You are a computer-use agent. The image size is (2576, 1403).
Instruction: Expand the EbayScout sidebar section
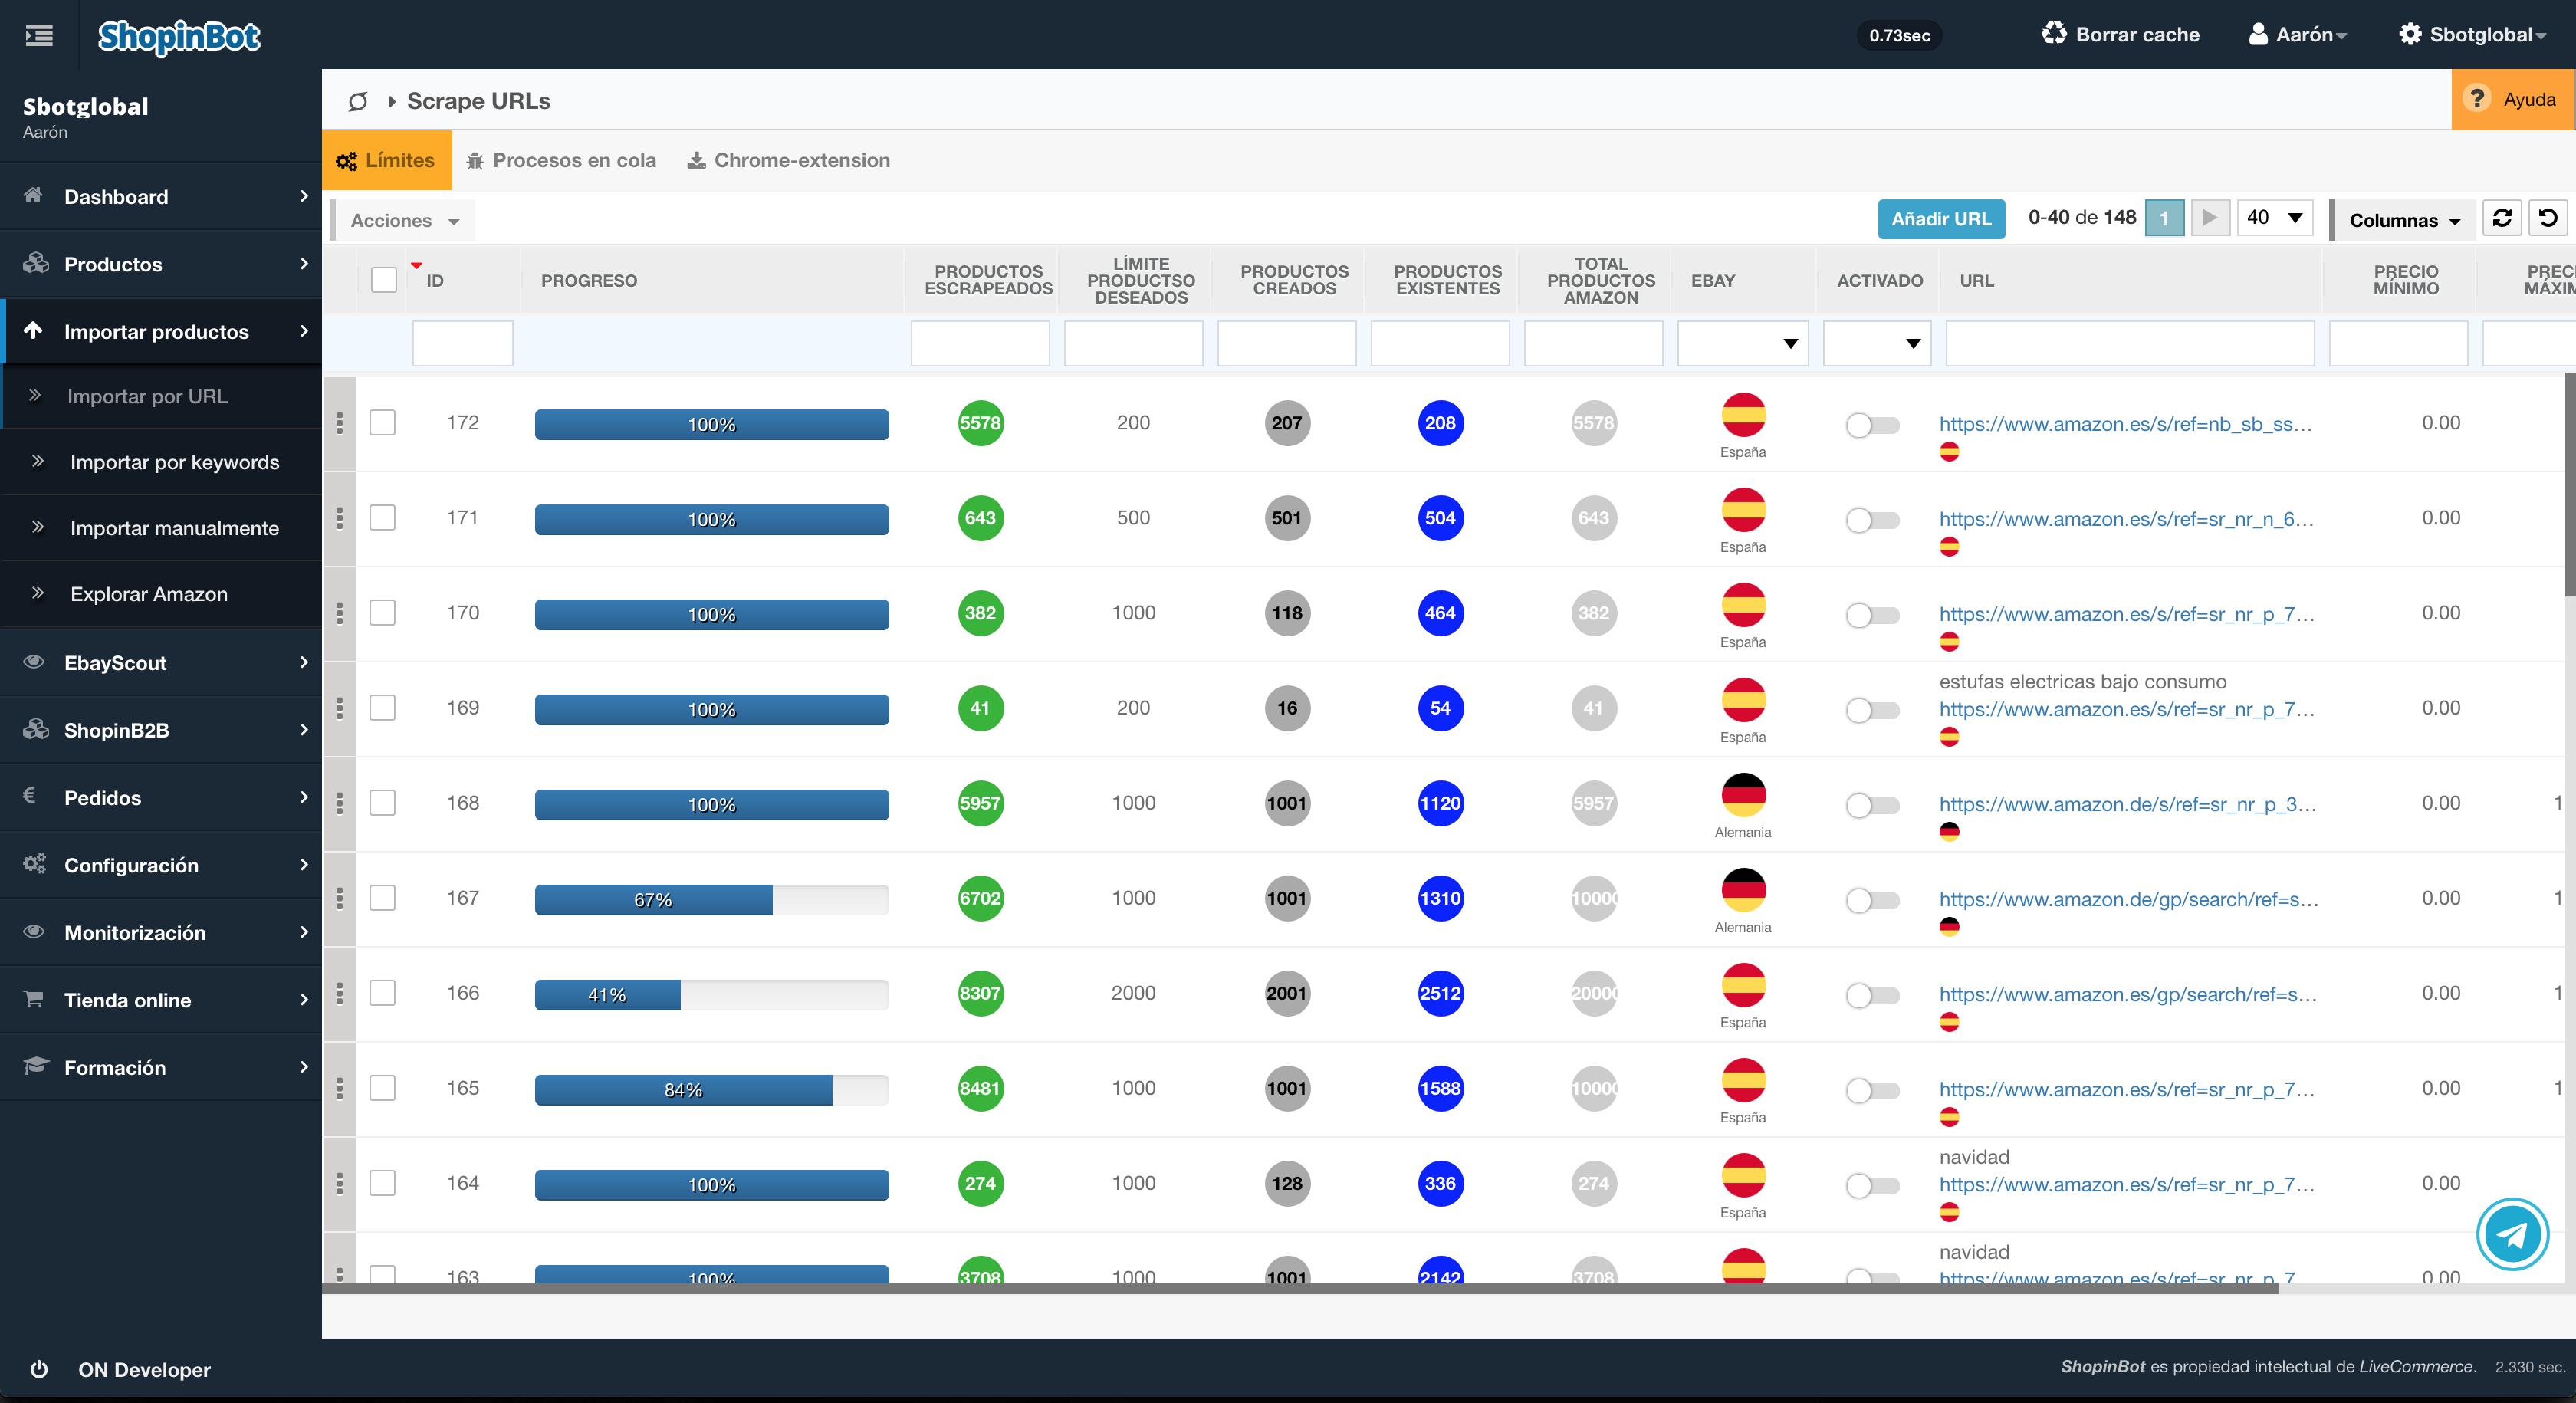(x=161, y=662)
